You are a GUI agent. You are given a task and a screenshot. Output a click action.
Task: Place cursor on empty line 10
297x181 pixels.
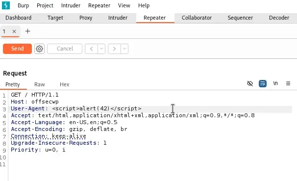pos(149,157)
